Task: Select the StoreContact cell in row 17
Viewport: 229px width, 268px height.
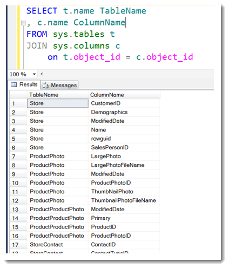Action: point(58,245)
